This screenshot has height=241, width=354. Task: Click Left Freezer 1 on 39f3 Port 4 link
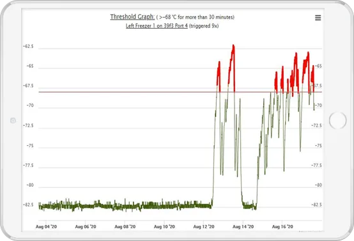157,26
